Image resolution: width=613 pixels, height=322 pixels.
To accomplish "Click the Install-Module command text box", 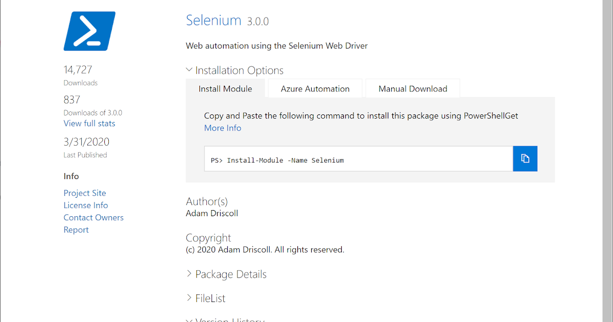I will 358,160.
